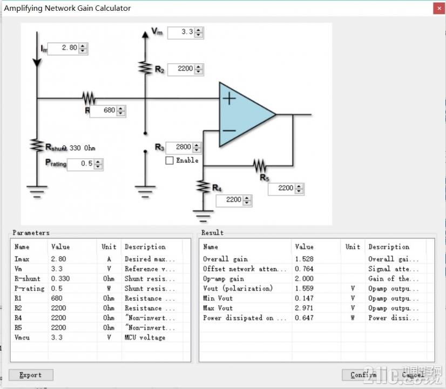This screenshot has width=446, height=389.
Task: Increase the Im current spinner value
Action: 83,46
